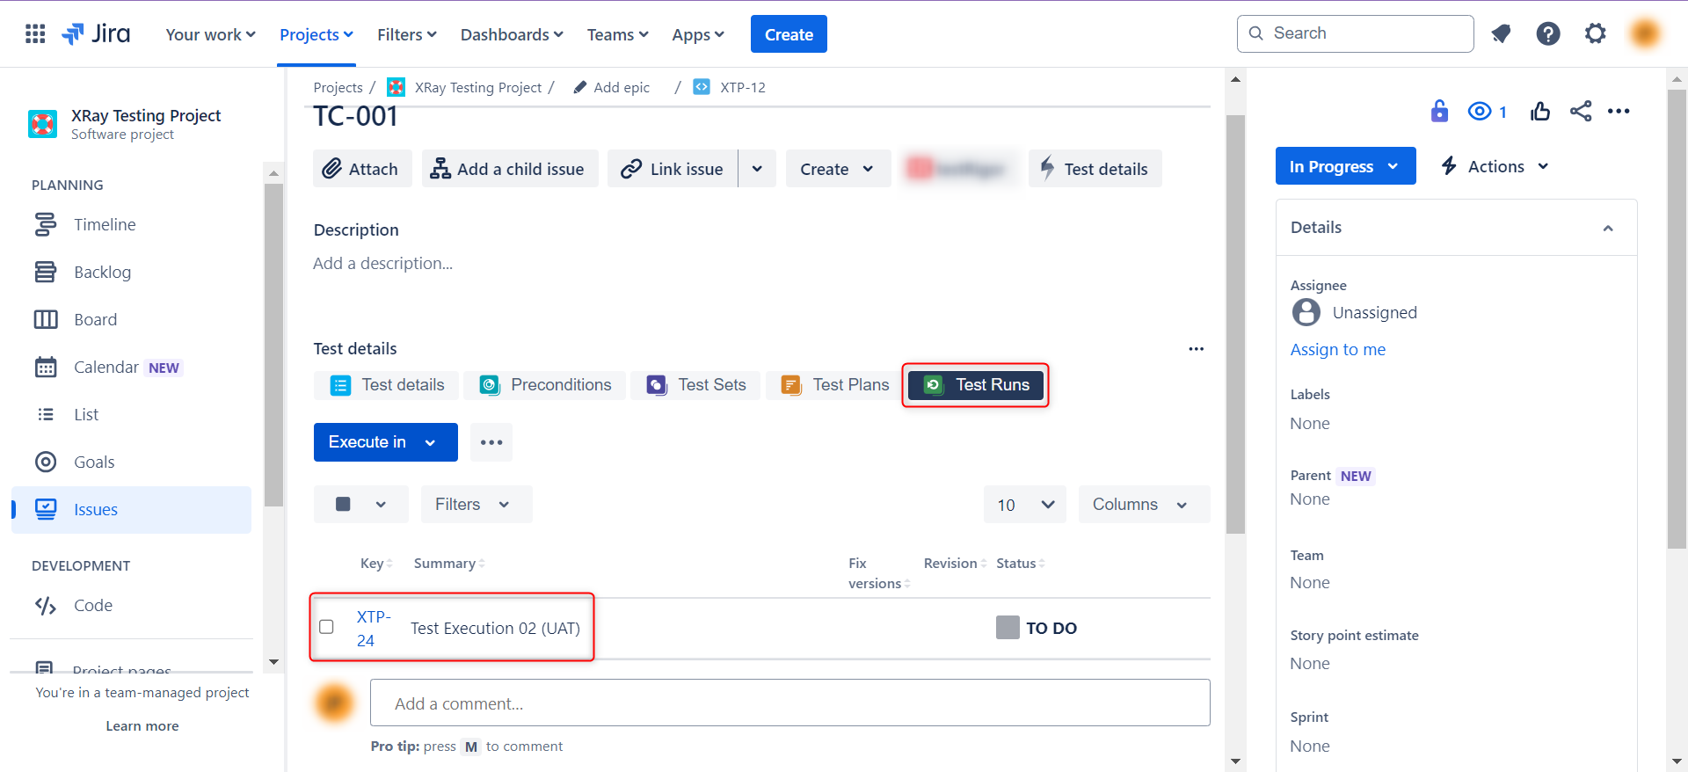The image size is (1688, 772).
Task: Collapse the Details panel chevron
Action: [x=1607, y=229]
